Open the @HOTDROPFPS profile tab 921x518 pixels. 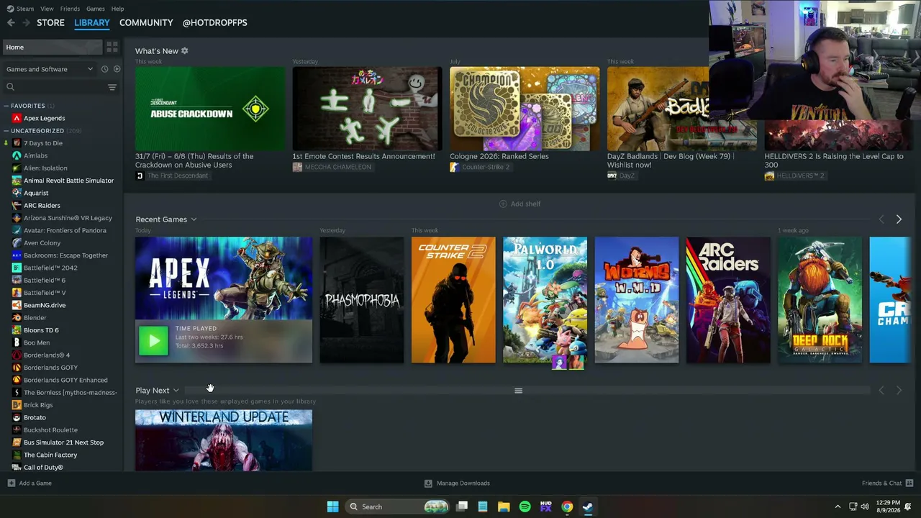click(x=214, y=22)
